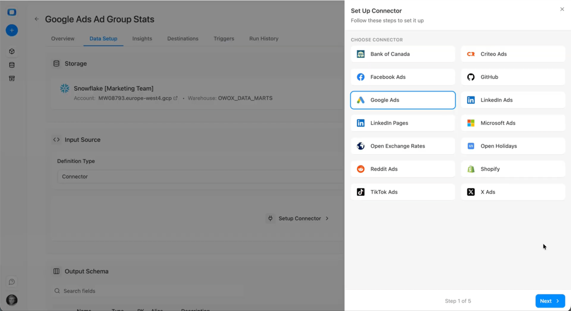571x311 pixels.
Task: Open the help chat icon in sidebar
Action: (12, 282)
